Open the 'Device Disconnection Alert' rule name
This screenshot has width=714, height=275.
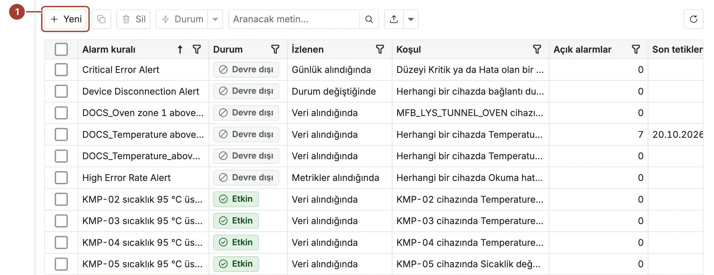coord(141,91)
